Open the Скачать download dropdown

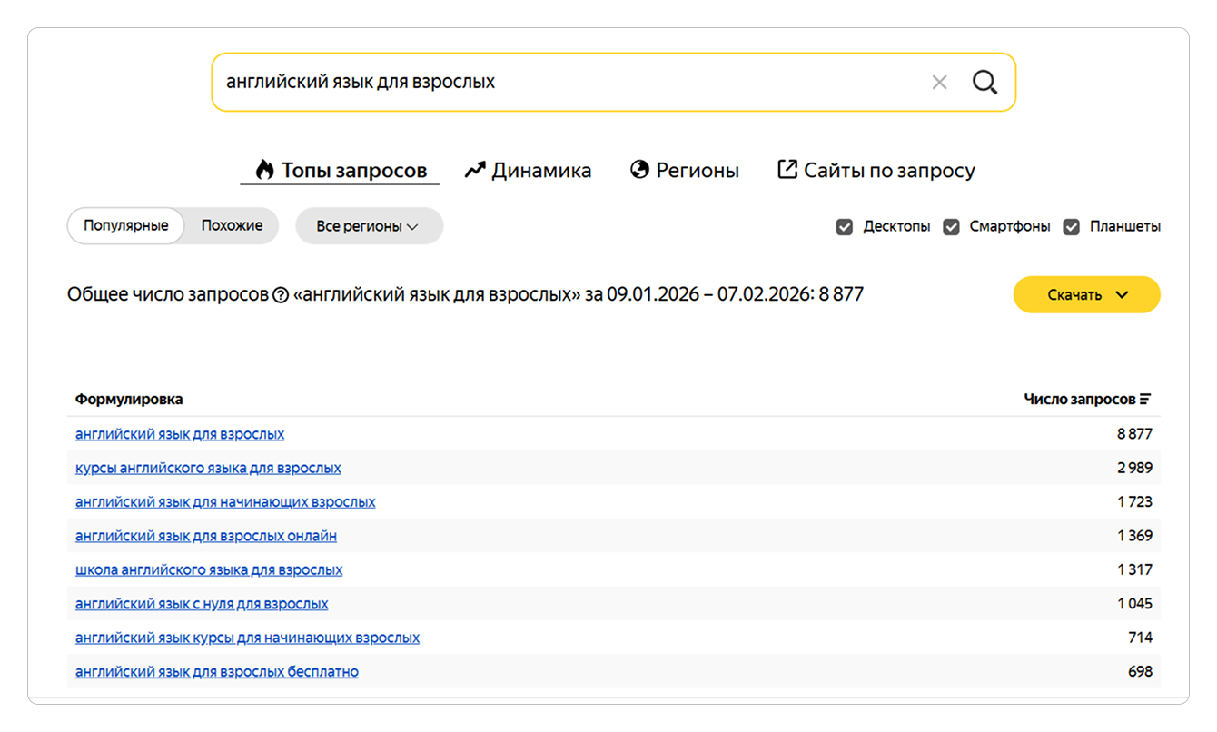pos(1086,294)
